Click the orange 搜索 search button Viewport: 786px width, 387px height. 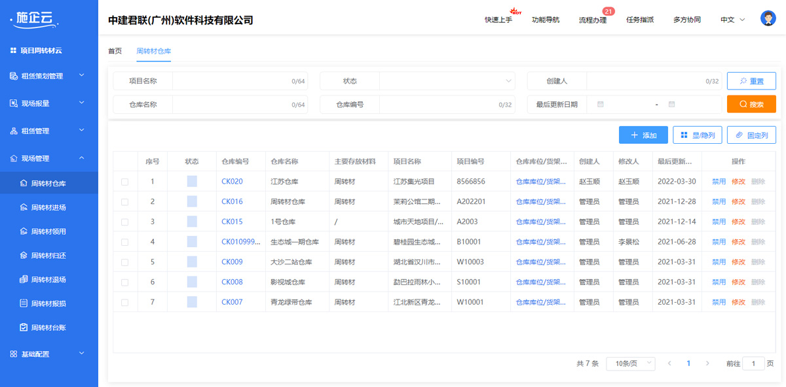751,104
